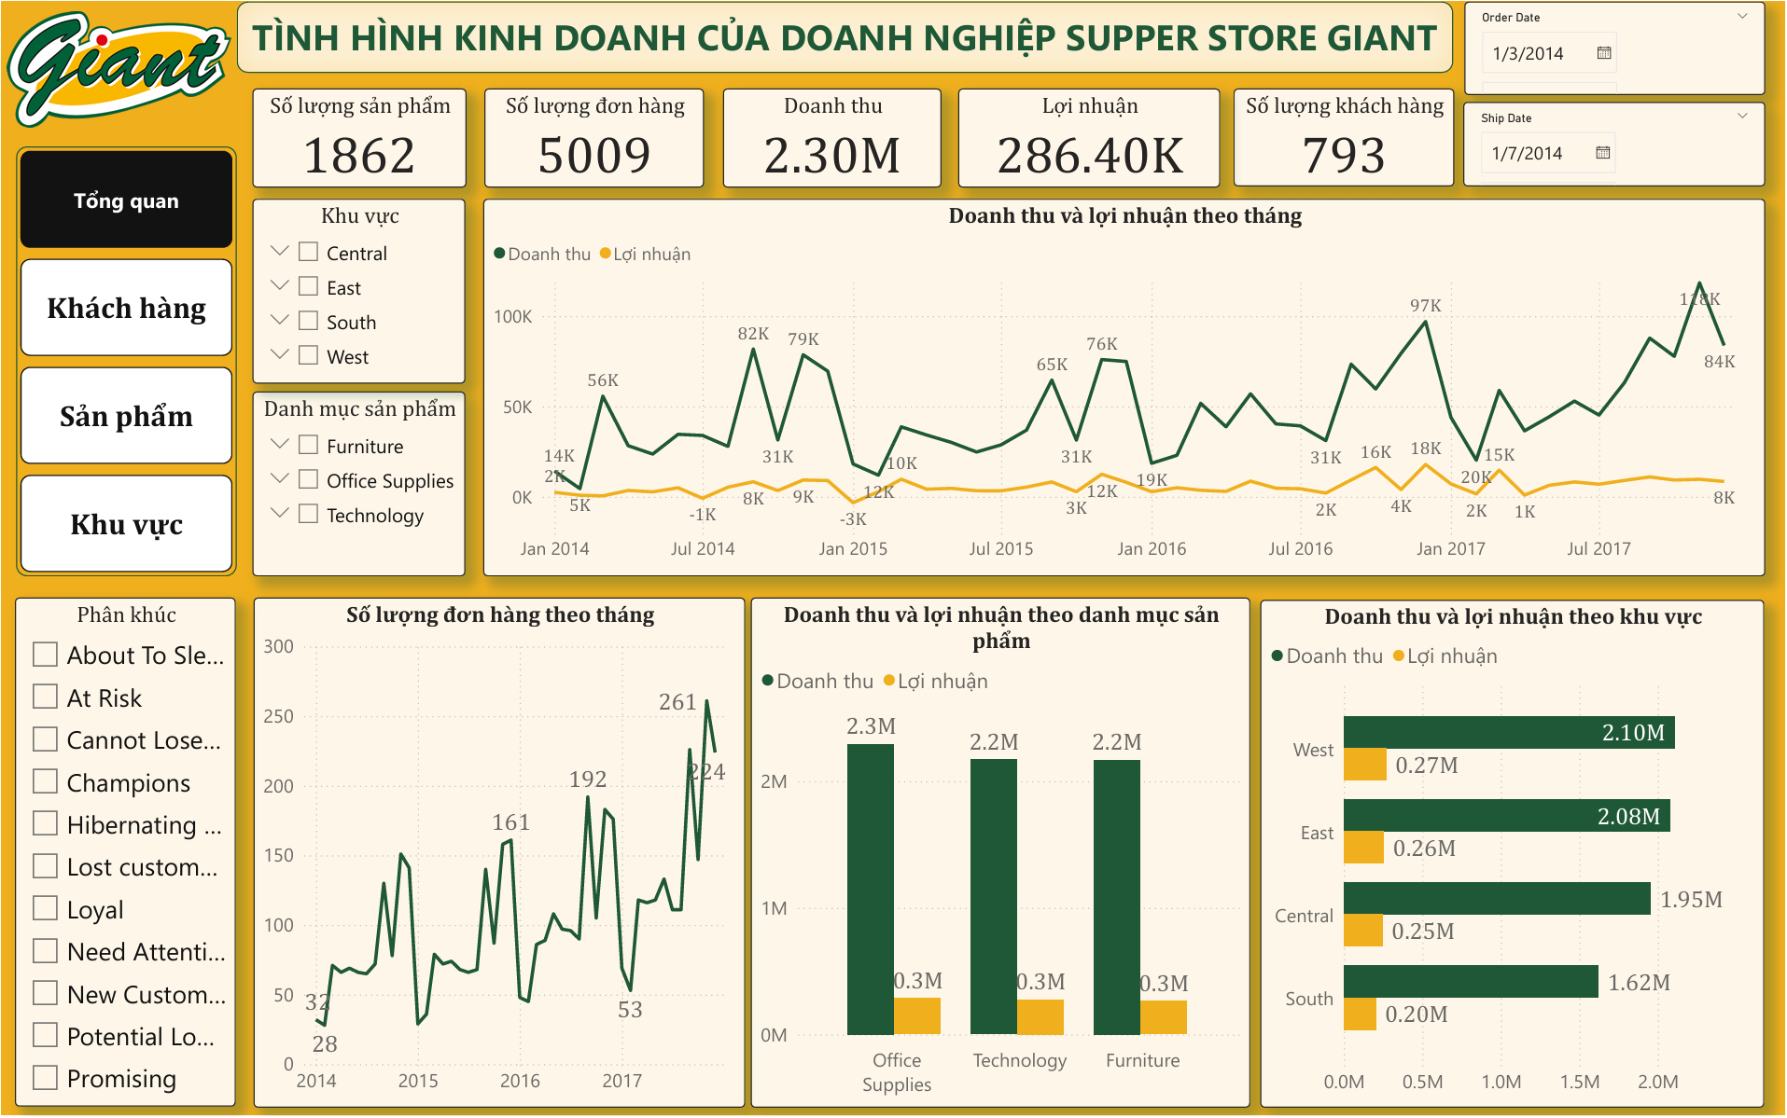
Task: Click the Furniture revenue column
Action: [1117, 898]
